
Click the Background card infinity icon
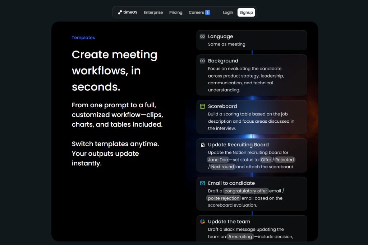202,61
